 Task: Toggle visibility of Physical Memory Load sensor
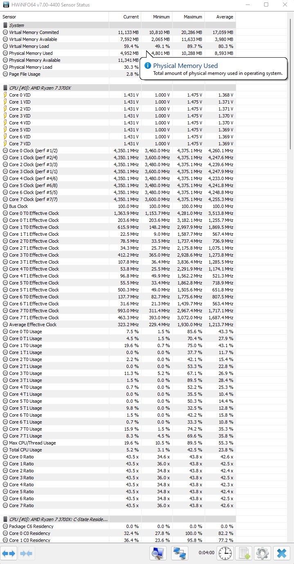click(5, 67)
